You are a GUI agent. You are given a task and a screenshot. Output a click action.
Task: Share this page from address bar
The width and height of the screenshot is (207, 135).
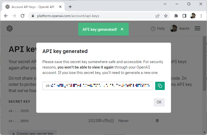point(158,16)
